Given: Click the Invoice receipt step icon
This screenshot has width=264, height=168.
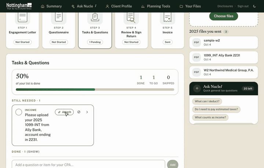Looking at the screenshot, I should click(x=168, y=18).
